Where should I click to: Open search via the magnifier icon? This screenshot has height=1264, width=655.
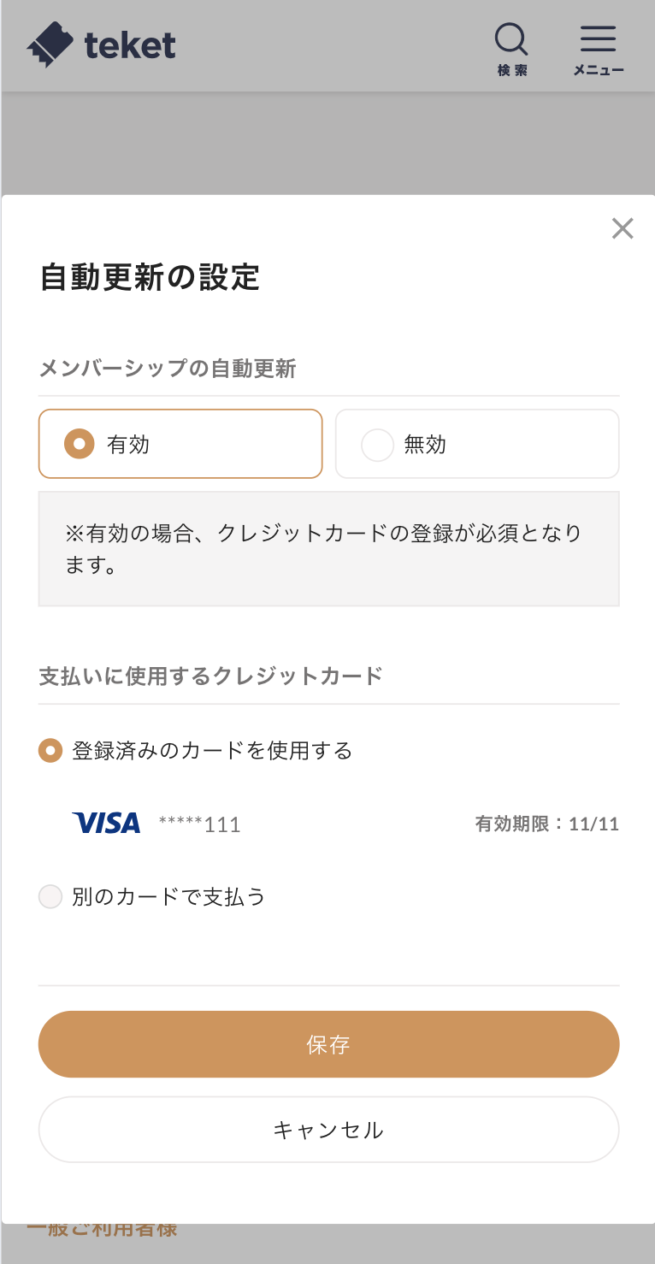(x=511, y=39)
